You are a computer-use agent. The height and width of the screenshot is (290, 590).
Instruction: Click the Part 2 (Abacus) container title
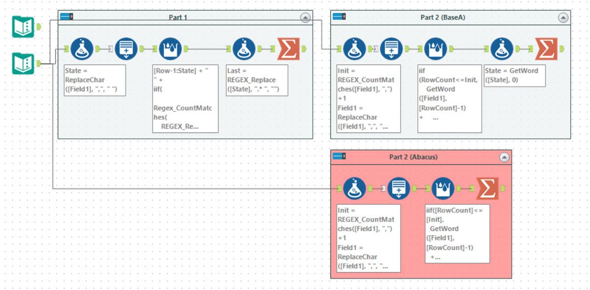[413, 157]
